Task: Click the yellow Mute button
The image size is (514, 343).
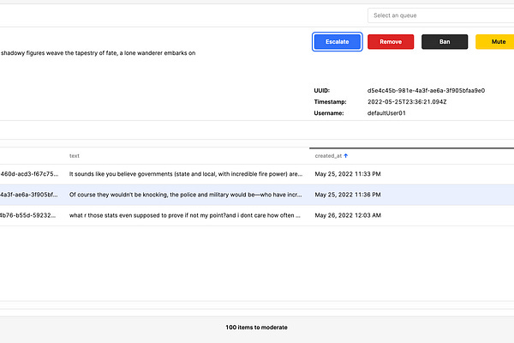Action: (495, 42)
